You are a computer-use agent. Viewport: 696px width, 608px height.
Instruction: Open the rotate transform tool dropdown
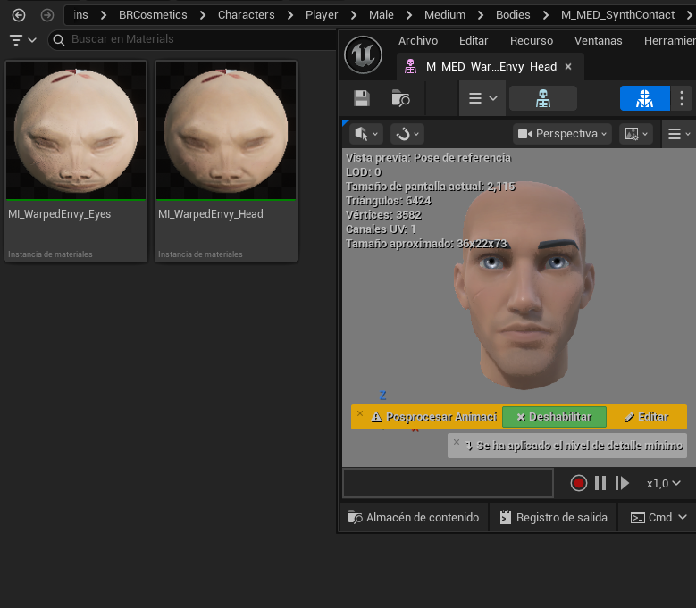pyautogui.click(x=407, y=134)
